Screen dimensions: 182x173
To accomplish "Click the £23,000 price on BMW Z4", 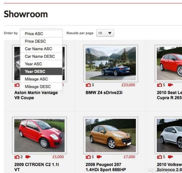I will tap(128, 85).
